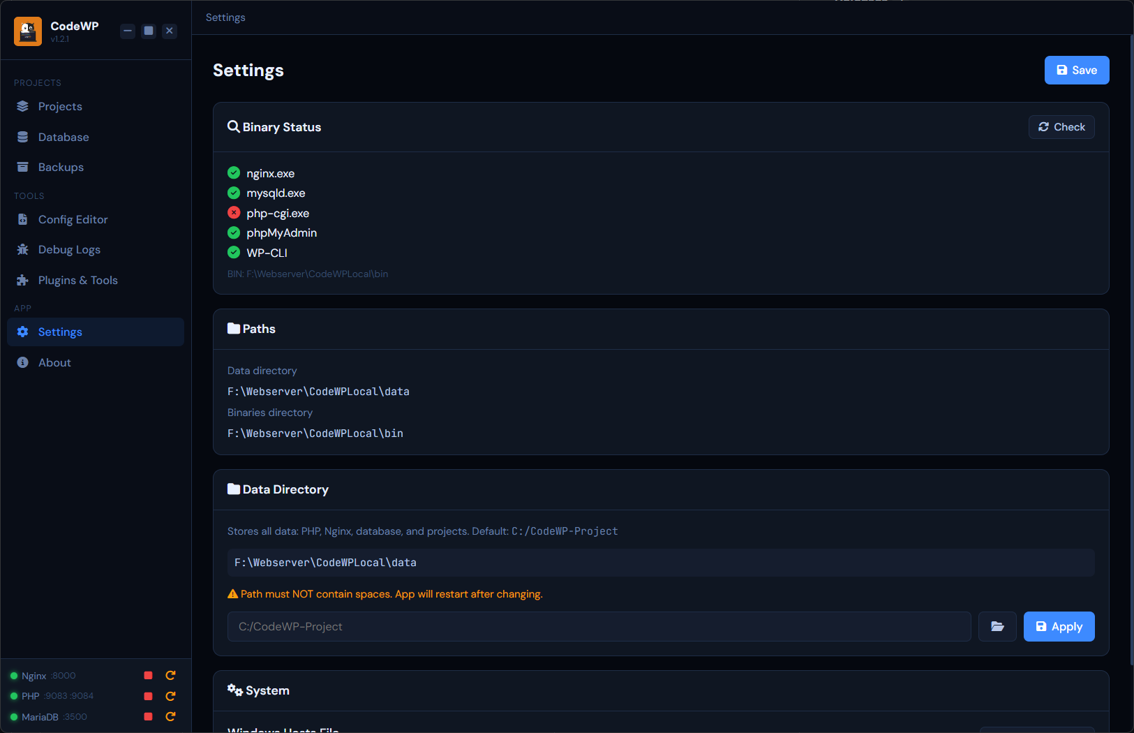
Task: Apply the new data directory
Action: (1058, 627)
